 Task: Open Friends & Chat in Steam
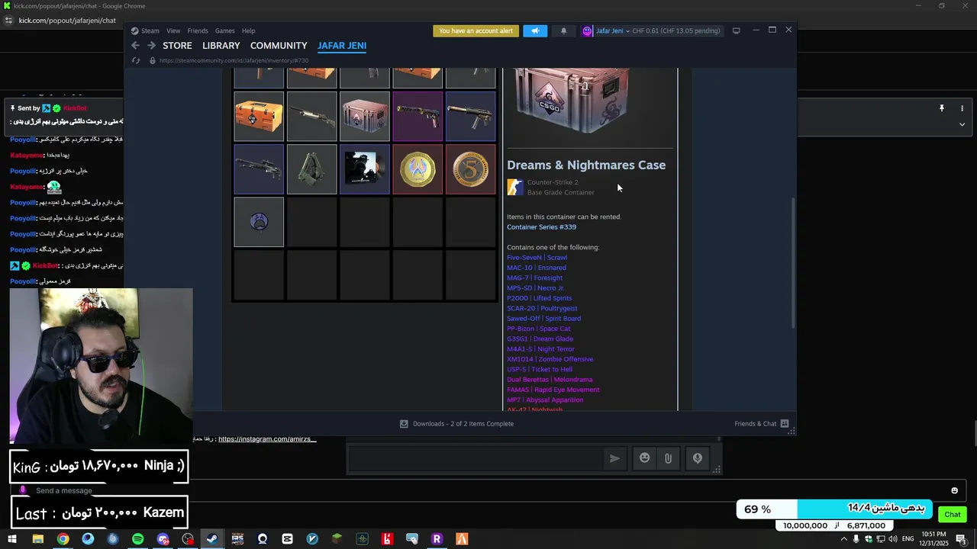click(x=761, y=424)
